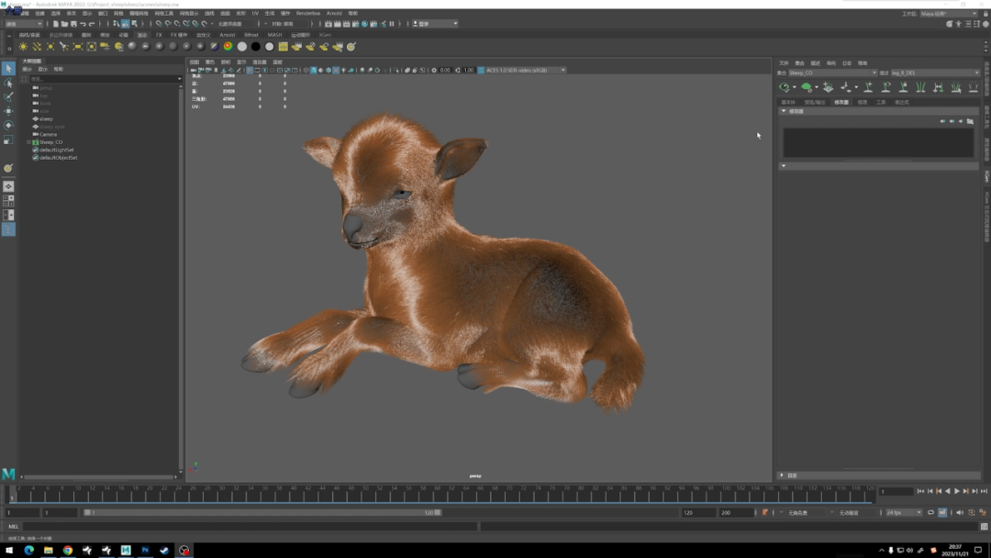Open the ACES 1.0 SDR-video view transform dropdown

coord(526,70)
